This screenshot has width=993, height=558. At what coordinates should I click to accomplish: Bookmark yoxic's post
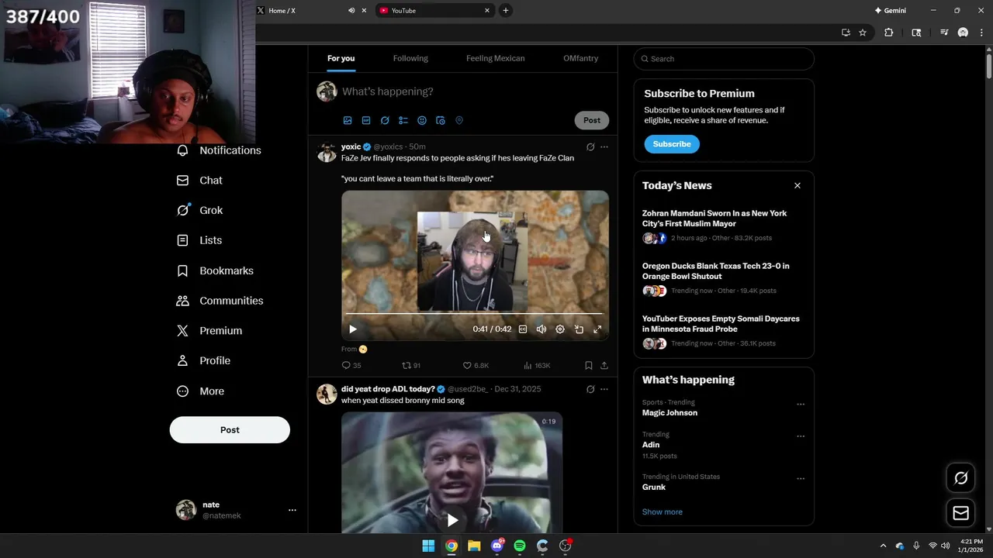point(588,365)
